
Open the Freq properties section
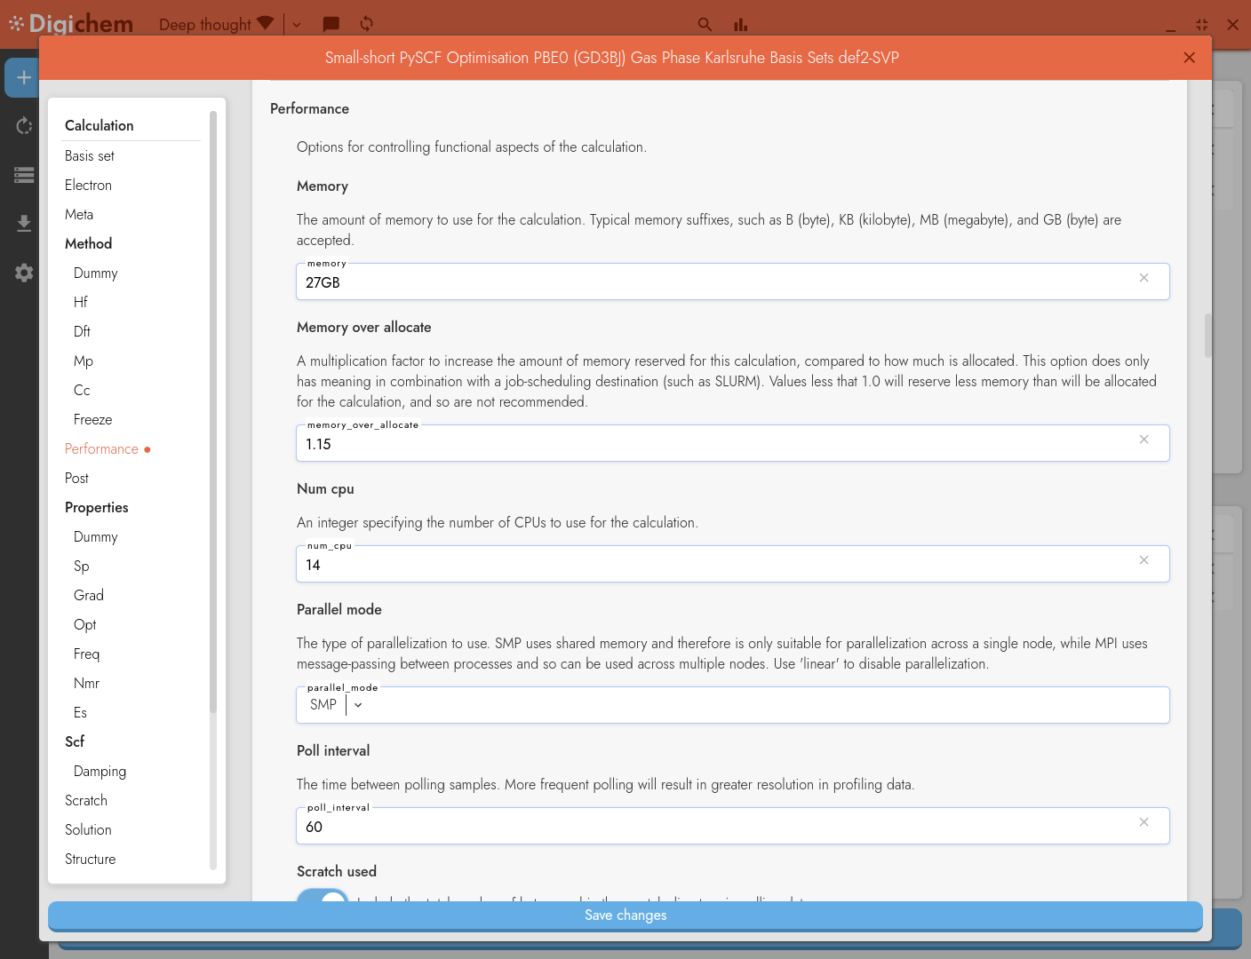pos(86,654)
